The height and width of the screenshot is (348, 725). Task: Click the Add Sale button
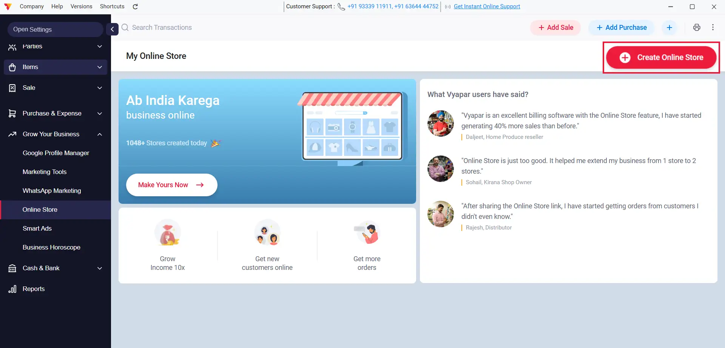pos(555,28)
